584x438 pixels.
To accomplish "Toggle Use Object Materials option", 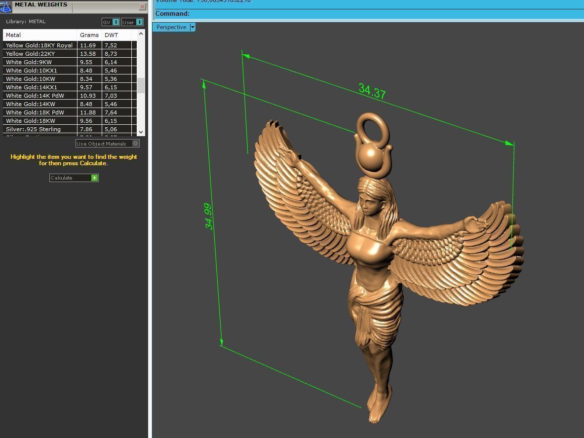I will click(107, 144).
